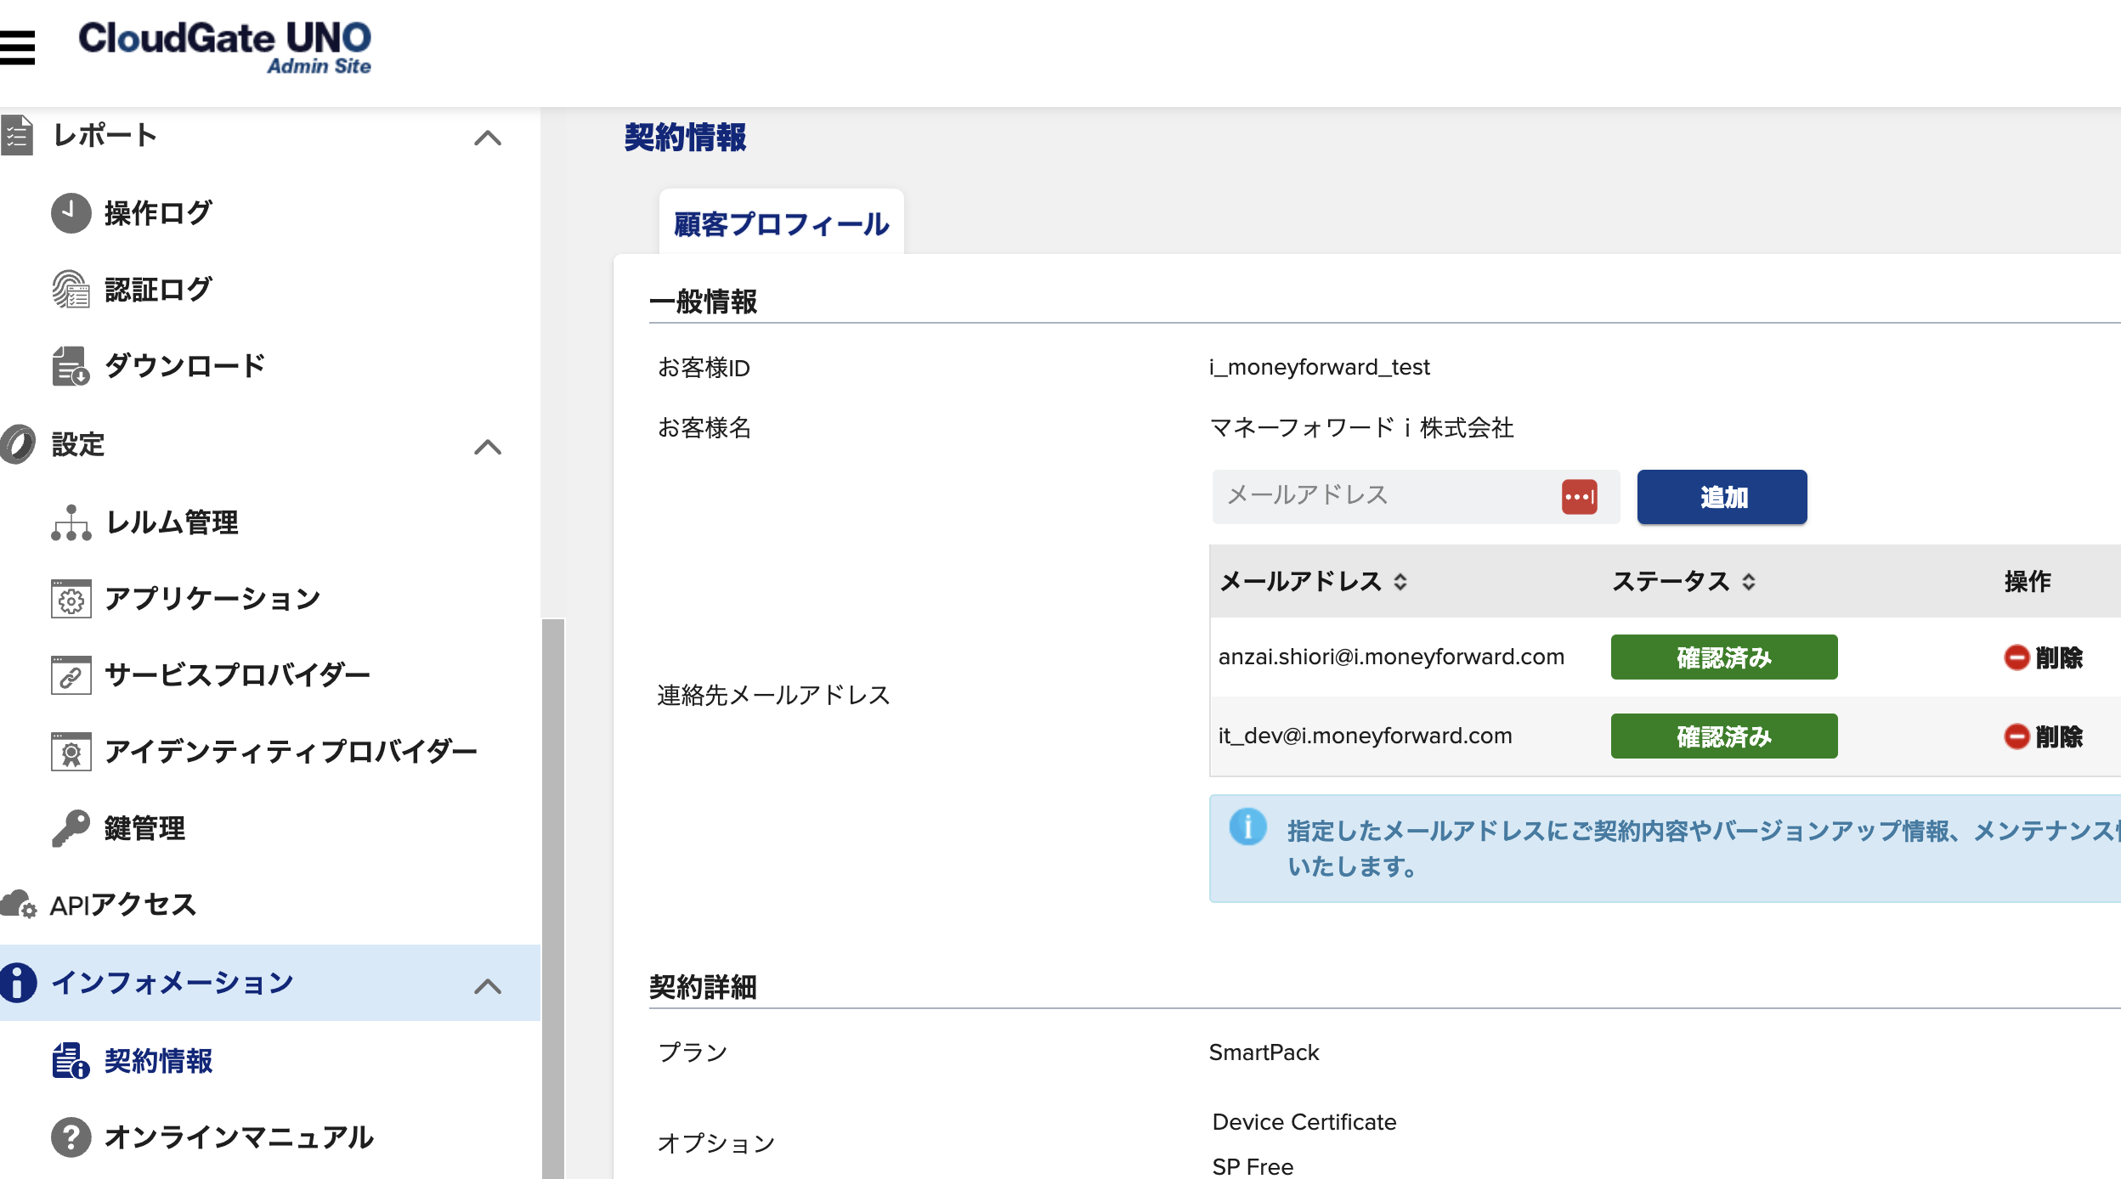Image resolution: width=2121 pixels, height=1179 pixels.
Task: Click red delete icon for anzai.shiori row
Action: point(2016,657)
